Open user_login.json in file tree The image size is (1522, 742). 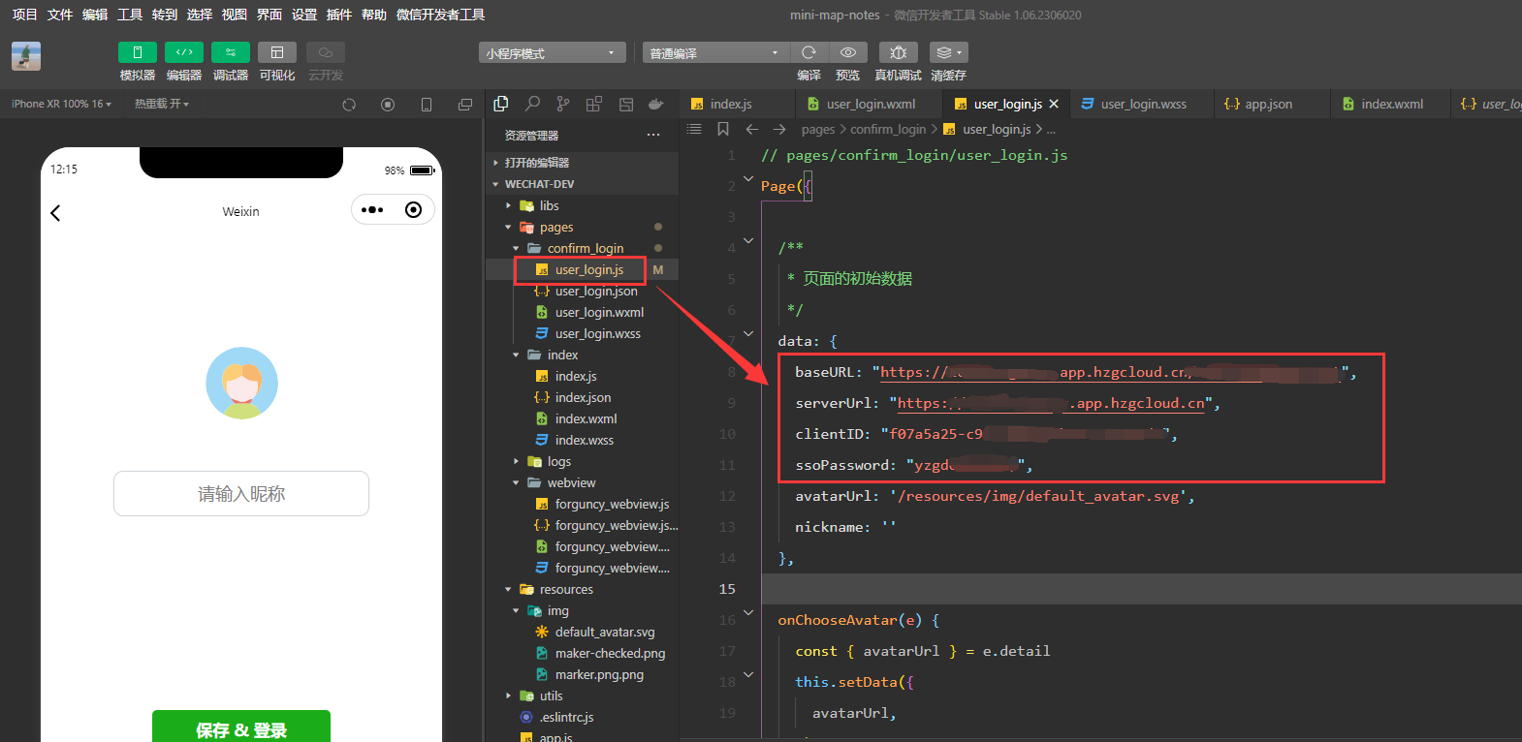[582, 291]
